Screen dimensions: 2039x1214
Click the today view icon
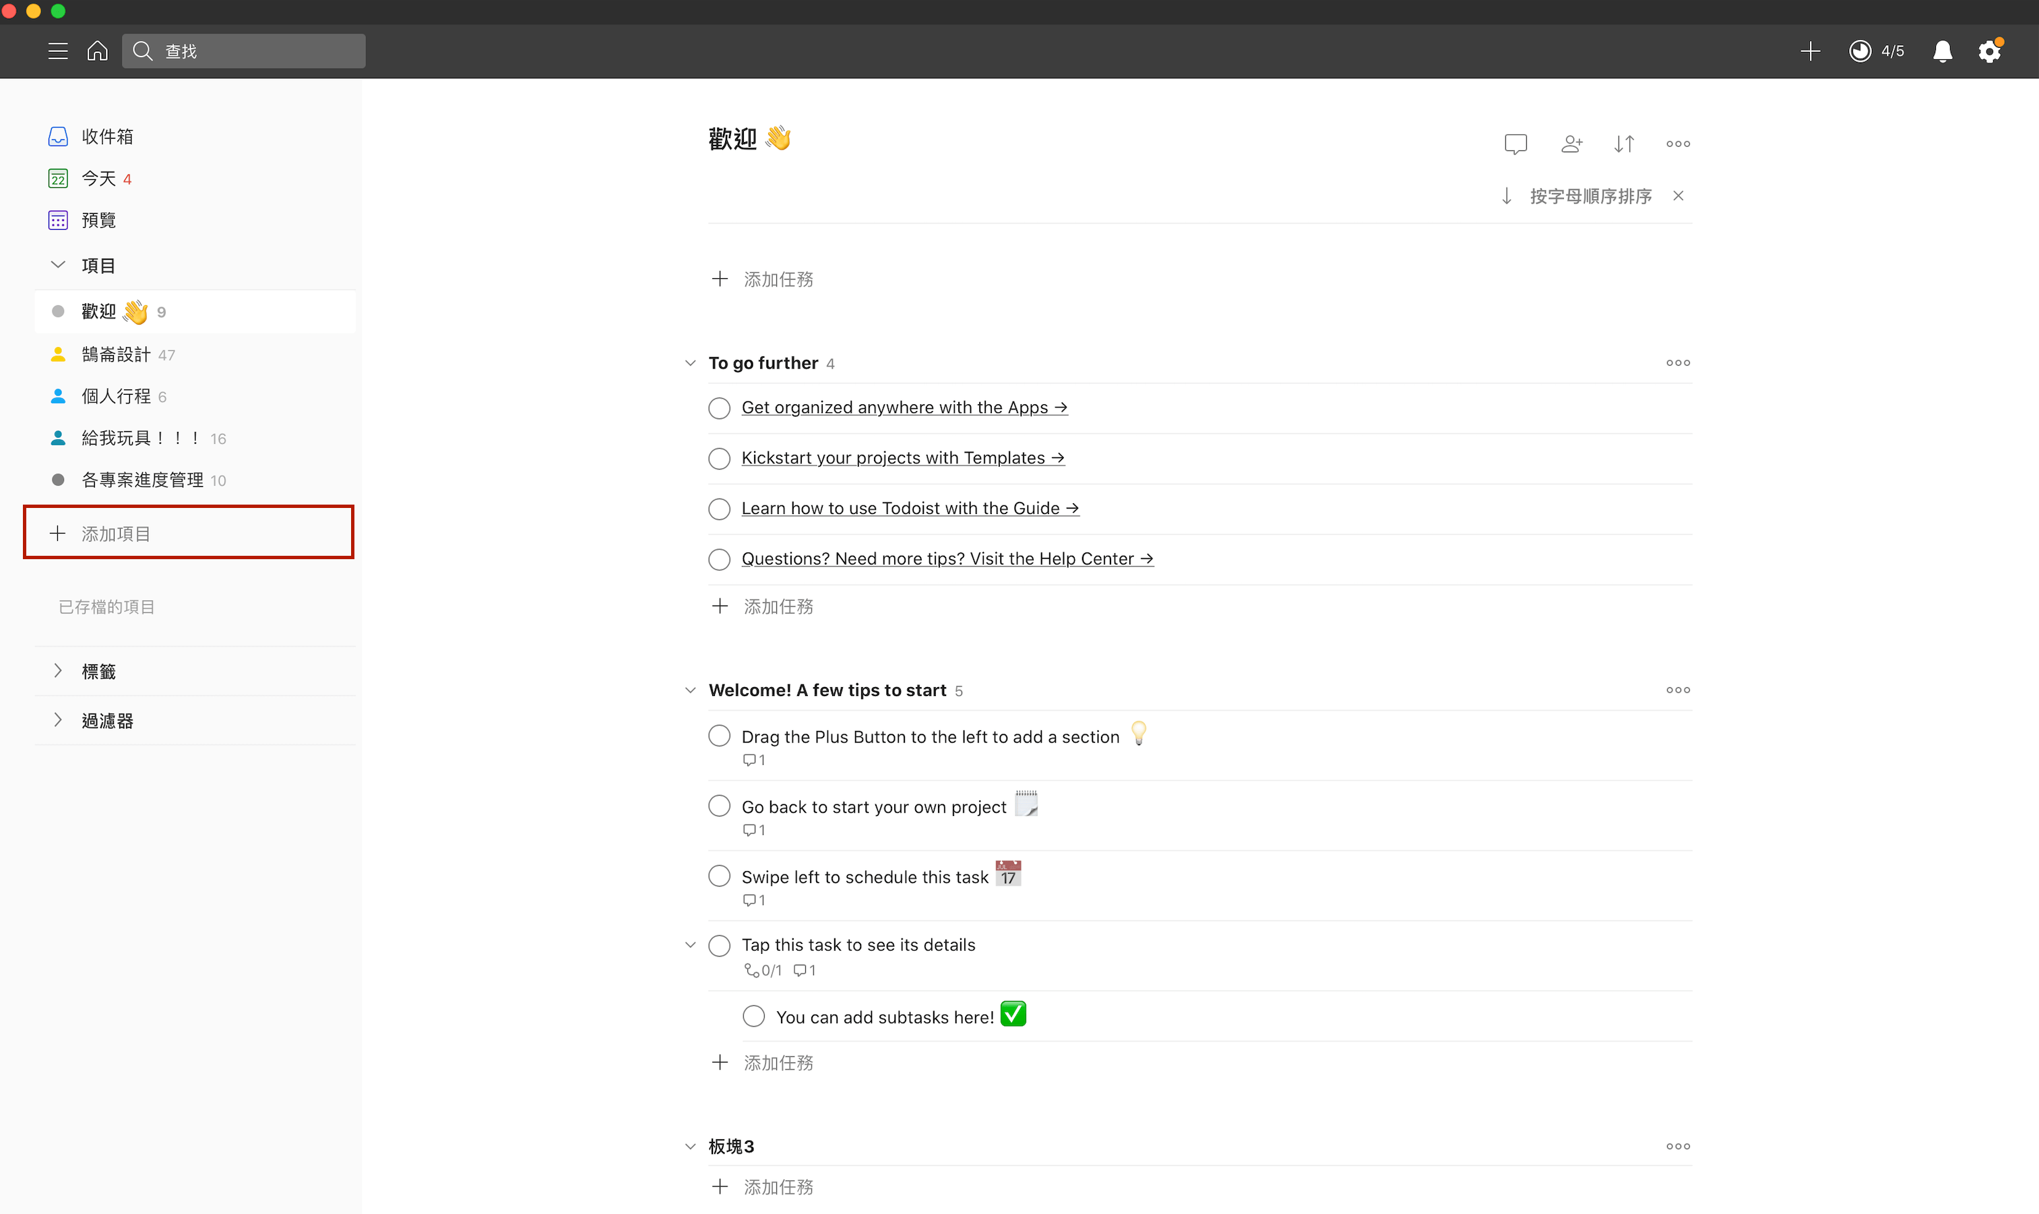pyautogui.click(x=58, y=178)
